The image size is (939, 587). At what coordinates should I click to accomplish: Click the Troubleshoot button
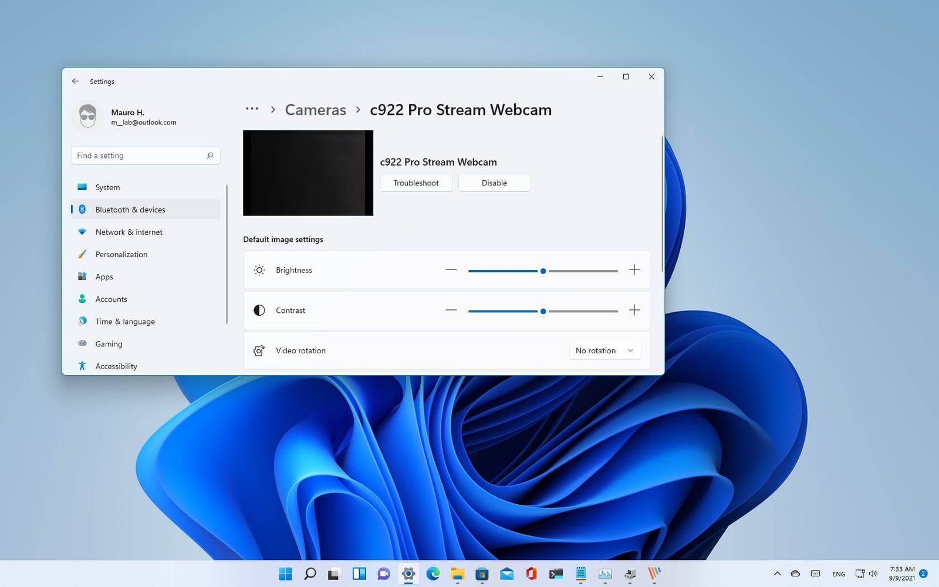click(x=416, y=183)
